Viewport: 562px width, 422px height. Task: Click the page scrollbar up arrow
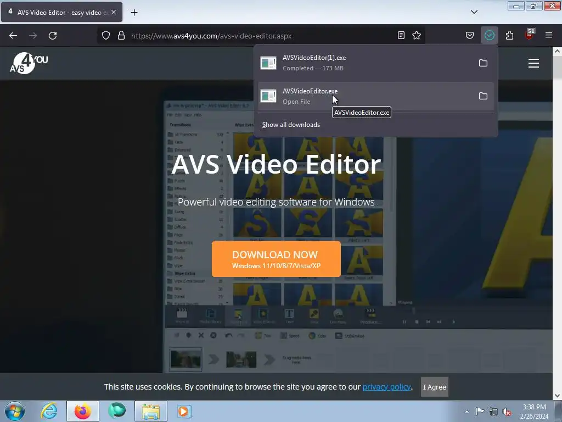(x=557, y=51)
